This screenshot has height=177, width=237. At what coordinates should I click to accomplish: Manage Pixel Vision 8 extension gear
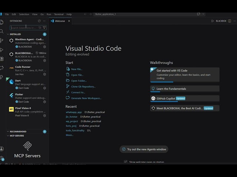coord(44,115)
